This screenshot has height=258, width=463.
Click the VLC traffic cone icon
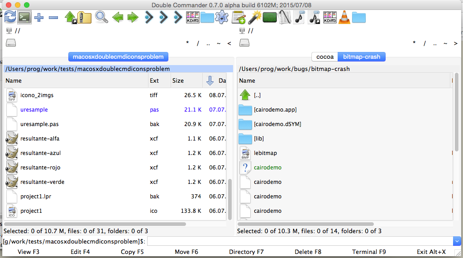(344, 18)
